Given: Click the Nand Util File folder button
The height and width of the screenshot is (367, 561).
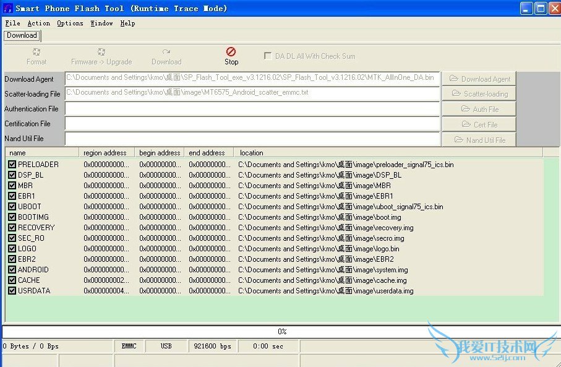Looking at the screenshot, I should tap(479, 140).
